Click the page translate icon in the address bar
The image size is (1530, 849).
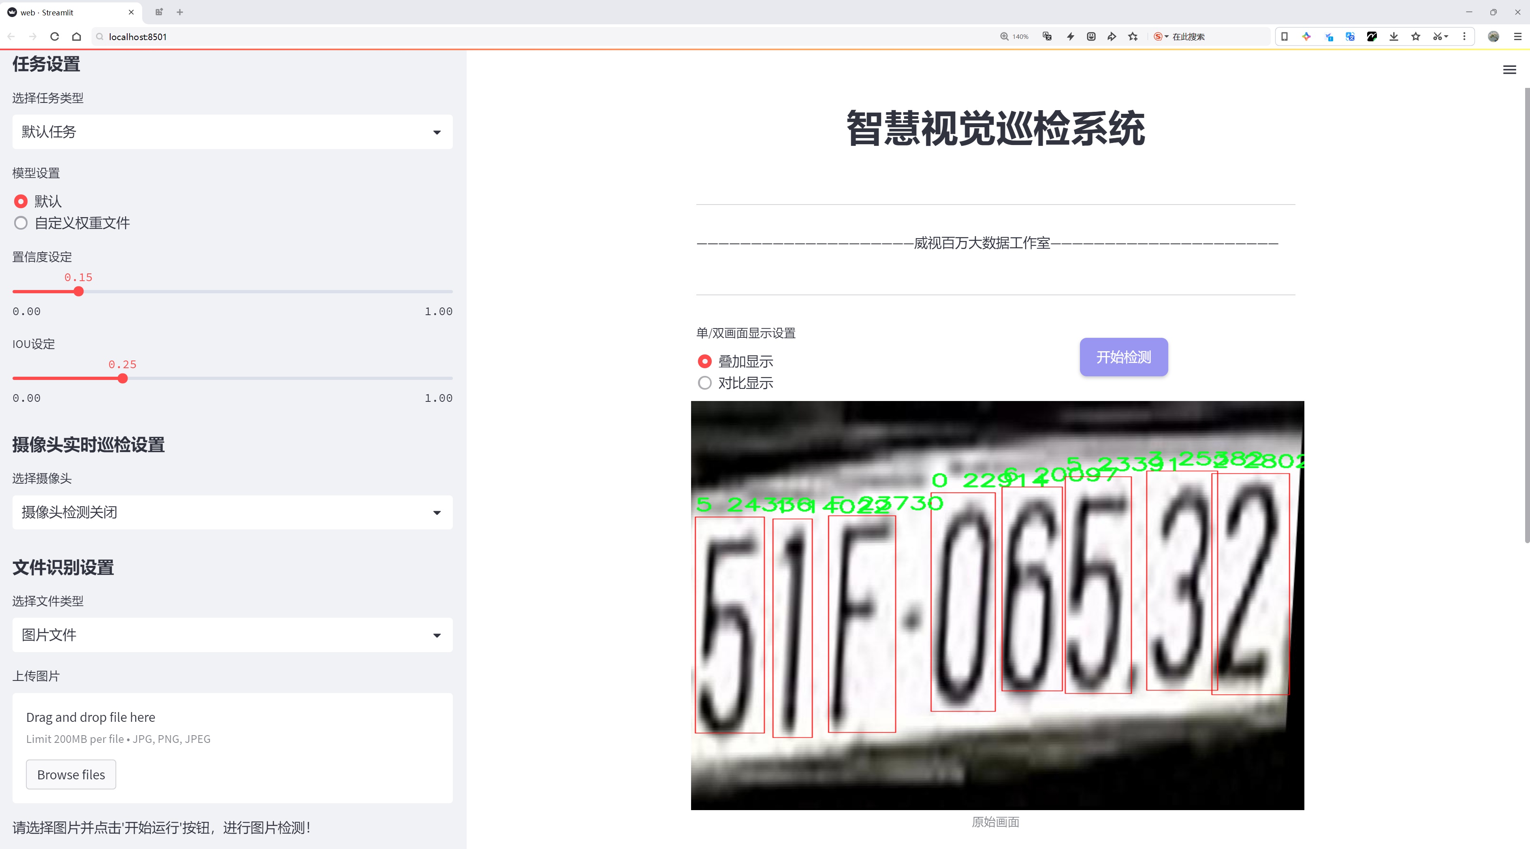point(1047,37)
